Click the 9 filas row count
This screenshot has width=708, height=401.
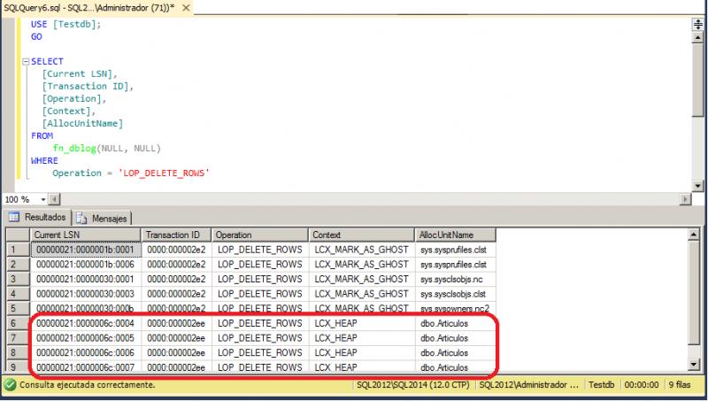coord(680,385)
